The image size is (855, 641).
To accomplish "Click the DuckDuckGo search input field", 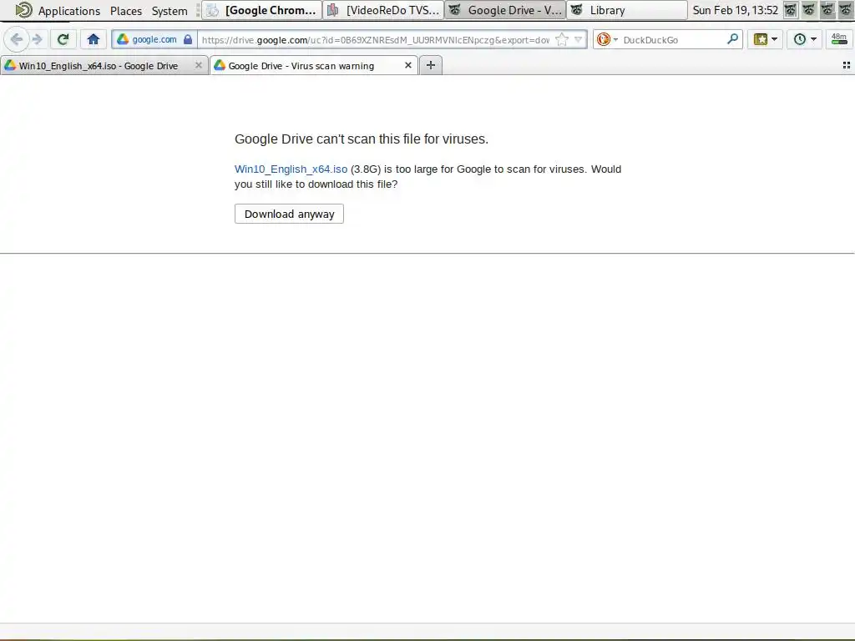I will point(674,39).
